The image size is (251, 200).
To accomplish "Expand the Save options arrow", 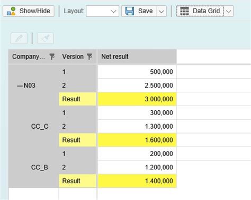I will click(x=162, y=11).
